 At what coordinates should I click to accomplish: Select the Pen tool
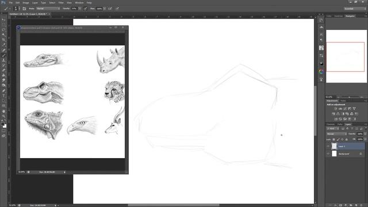pyautogui.click(x=3, y=91)
